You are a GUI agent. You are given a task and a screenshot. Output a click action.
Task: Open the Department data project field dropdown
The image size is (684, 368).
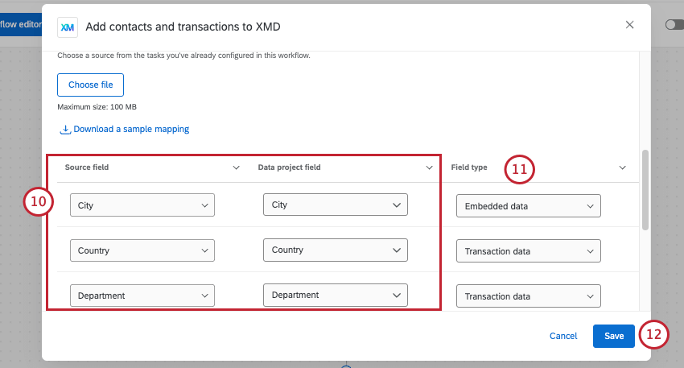click(336, 296)
